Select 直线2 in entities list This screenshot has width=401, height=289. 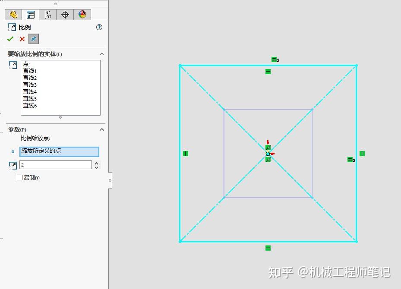click(30, 78)
